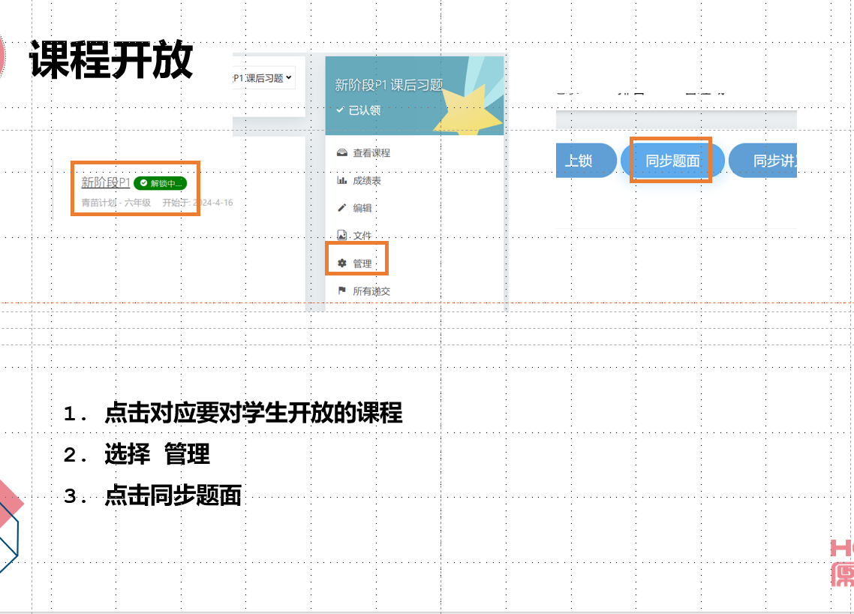Open the P1 课后习题 dropdown
The width and height of the screenshot is (854, 614).
263,77
